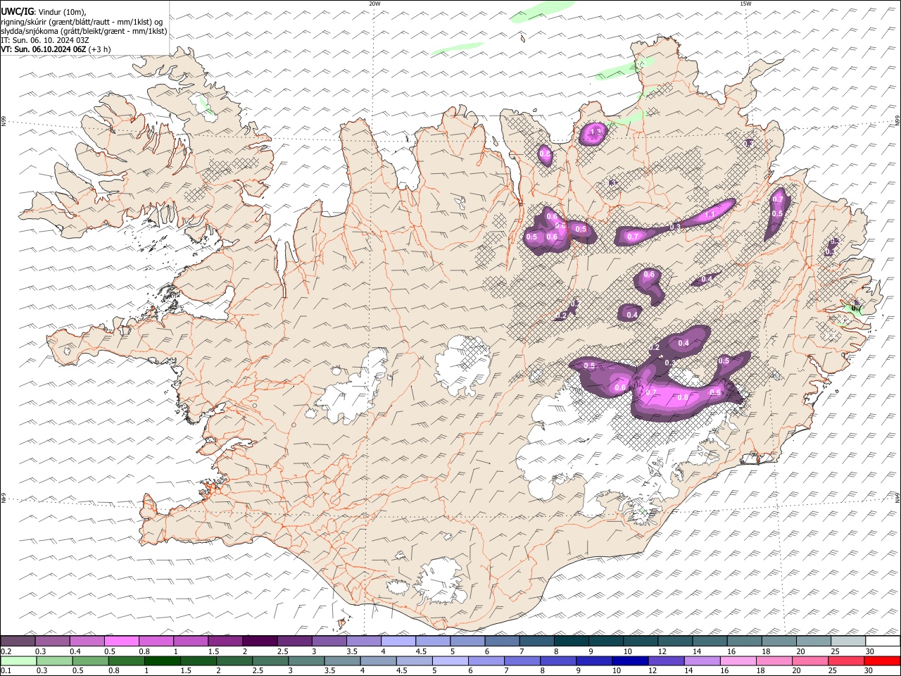Screen dimensions: 901x676
Task: Click the 20W longitude label
Action: [374, 4]
